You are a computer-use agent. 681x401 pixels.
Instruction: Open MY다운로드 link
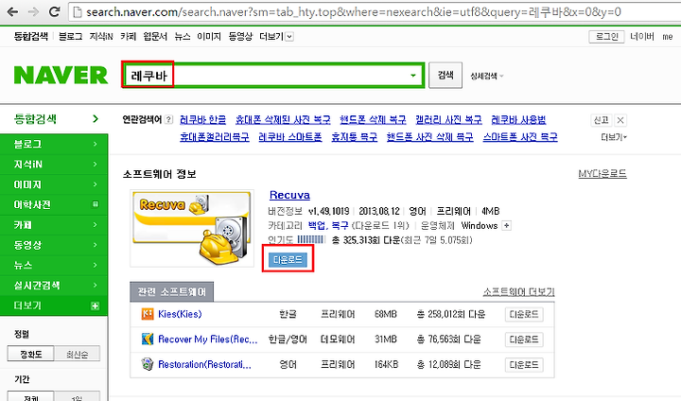pos(602,174)
